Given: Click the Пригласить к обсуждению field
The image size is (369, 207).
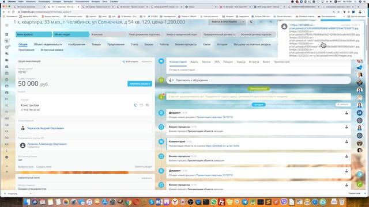Looking at the screenshot, I should (x=258, y=80).
